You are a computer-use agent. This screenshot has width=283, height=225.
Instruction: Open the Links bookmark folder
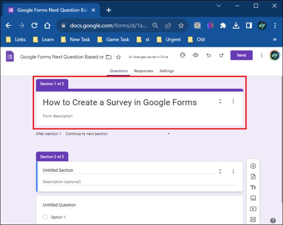[16, 40]
